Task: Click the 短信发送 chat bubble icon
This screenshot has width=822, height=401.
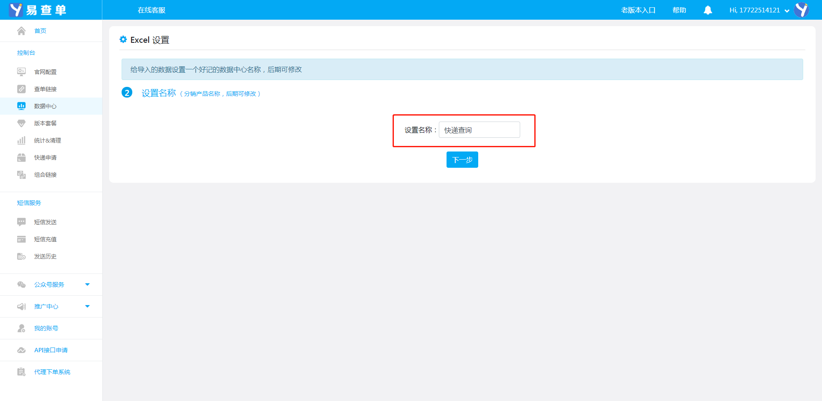Action: coord(21,222)
